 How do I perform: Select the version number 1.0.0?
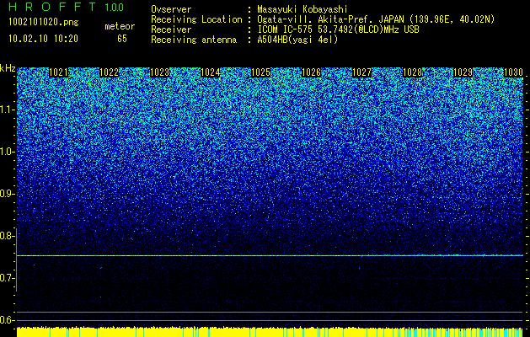coord(114,8)
